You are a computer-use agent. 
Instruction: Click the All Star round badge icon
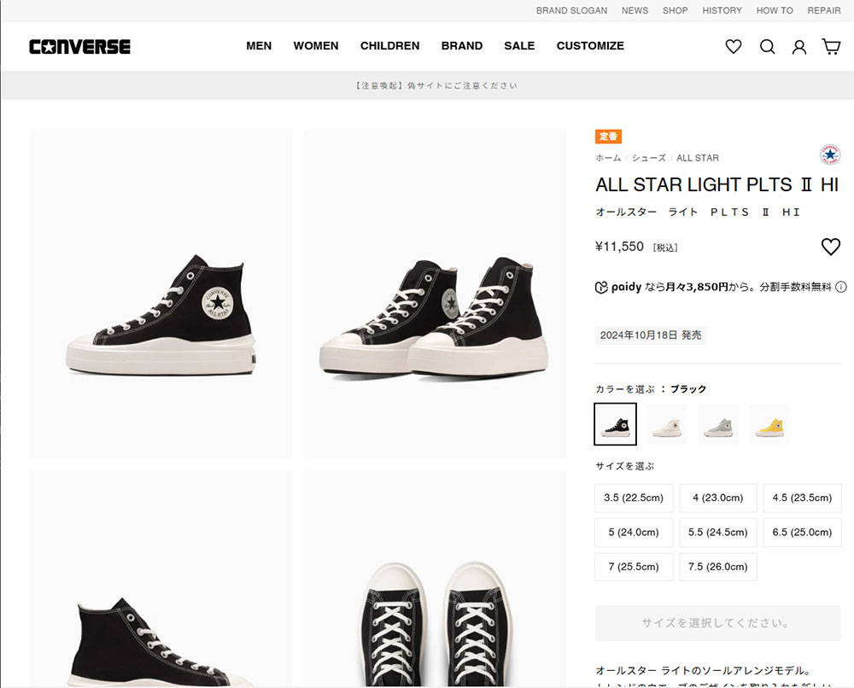click(830, 155)
